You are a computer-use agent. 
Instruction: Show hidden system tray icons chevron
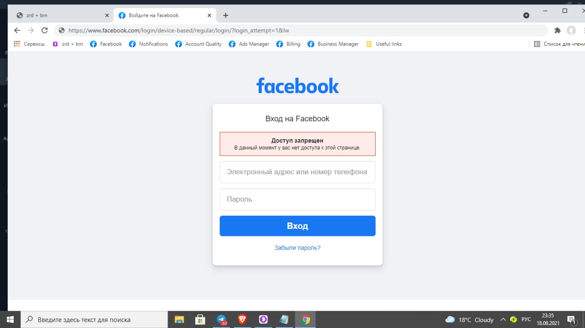[503, 320]
